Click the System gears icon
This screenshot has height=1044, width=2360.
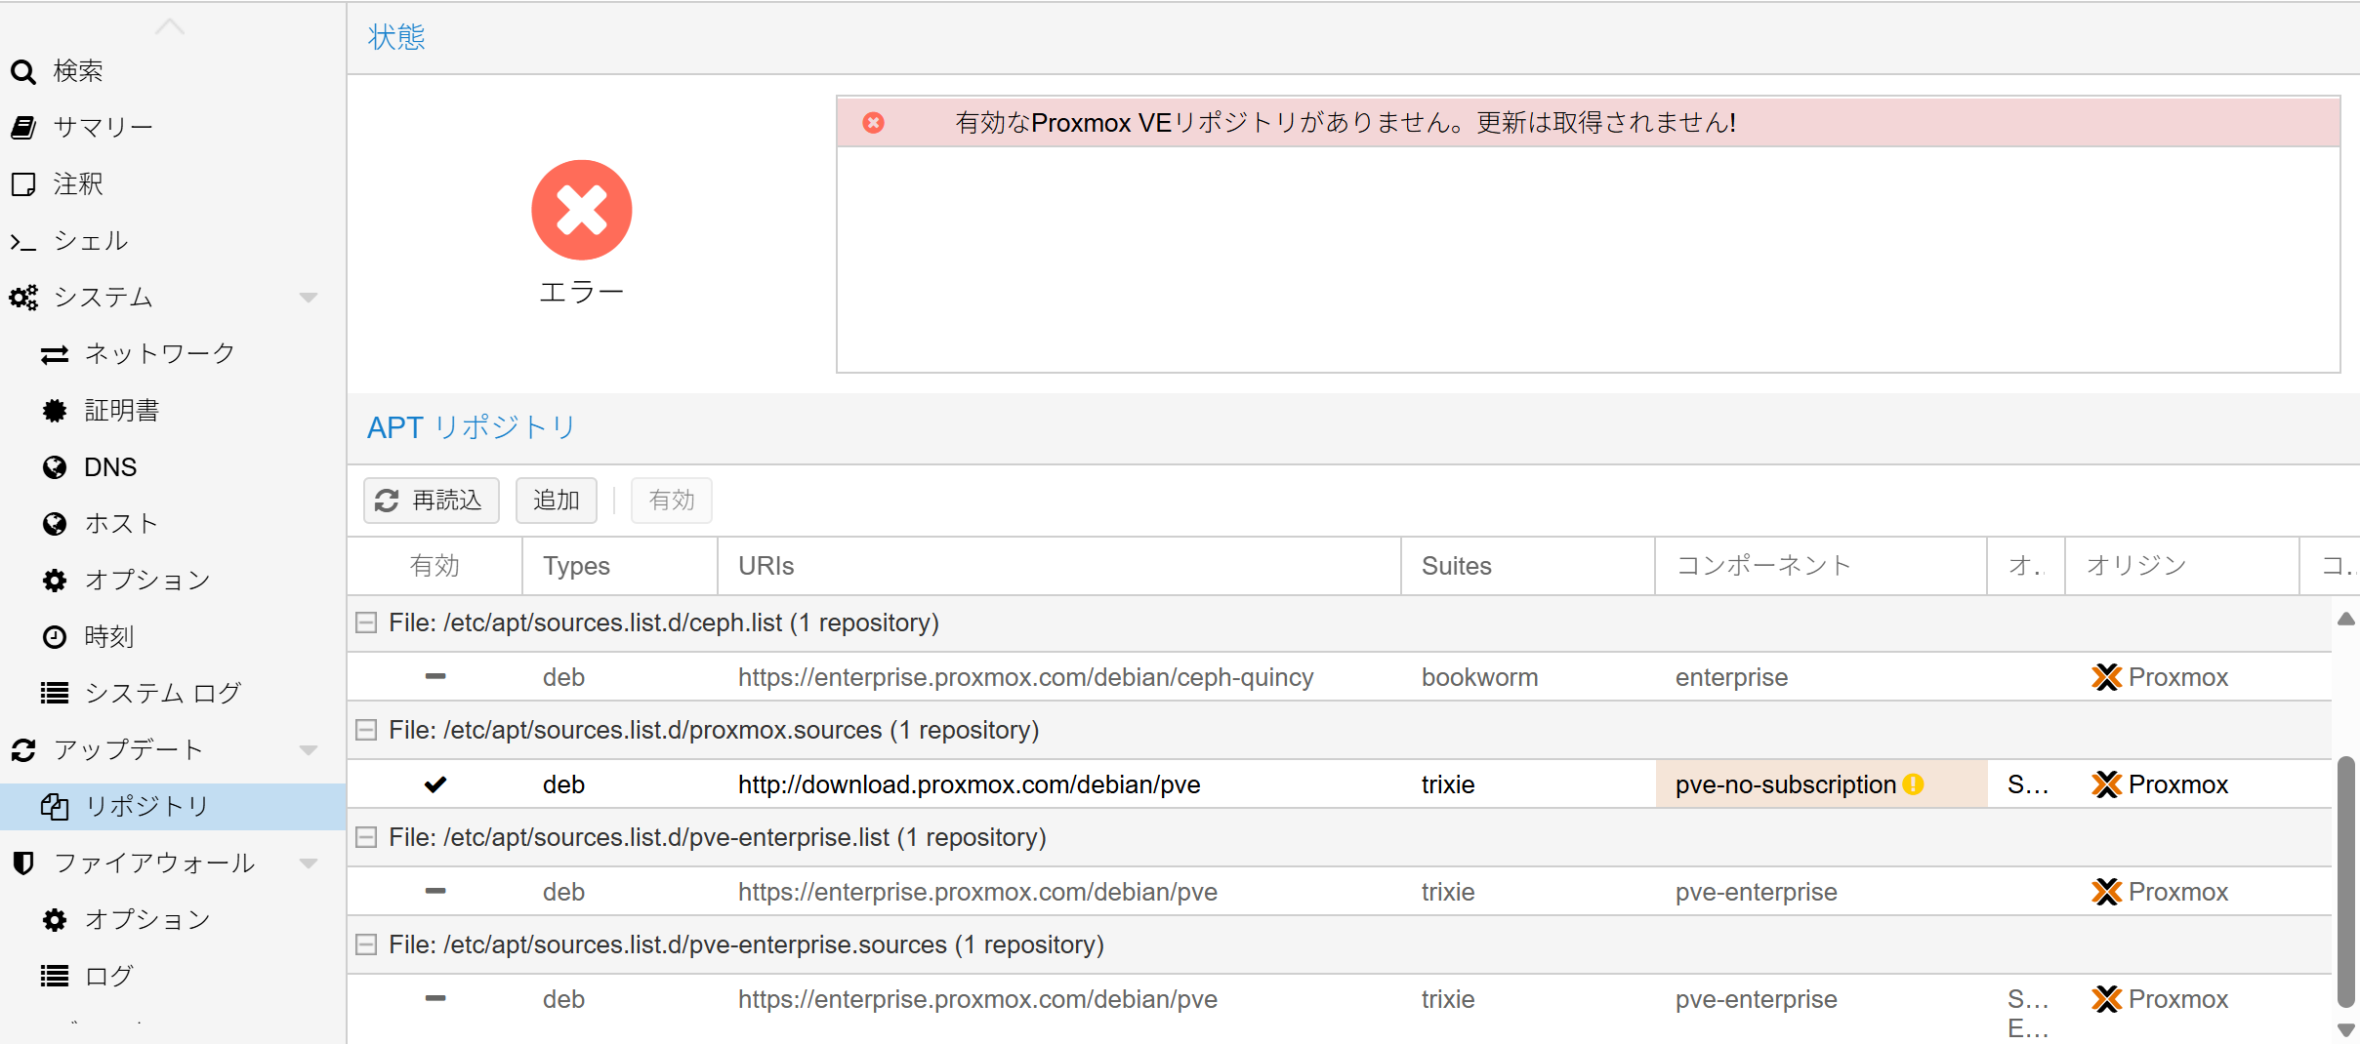(23, 298)
